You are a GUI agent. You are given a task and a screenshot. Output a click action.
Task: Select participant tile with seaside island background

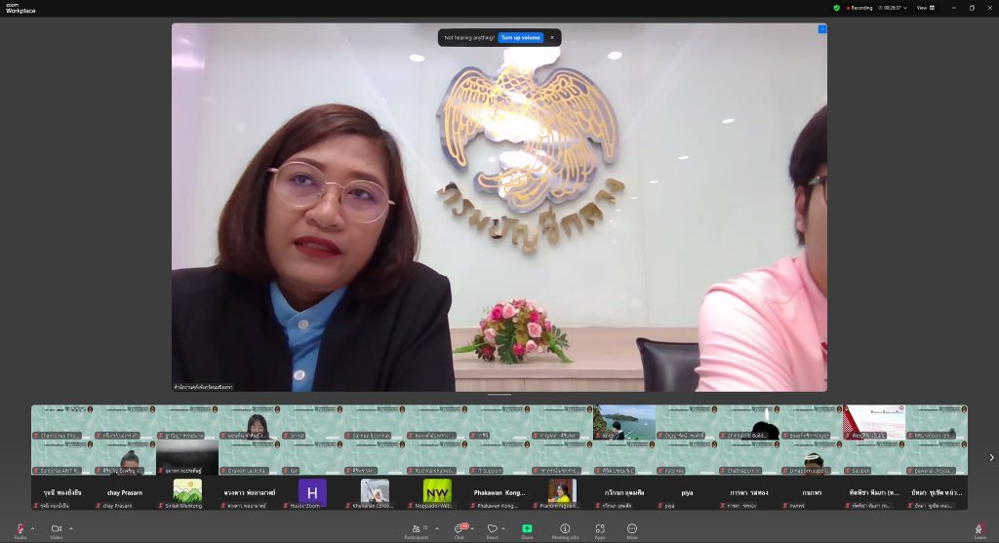(x=624, y=423)
